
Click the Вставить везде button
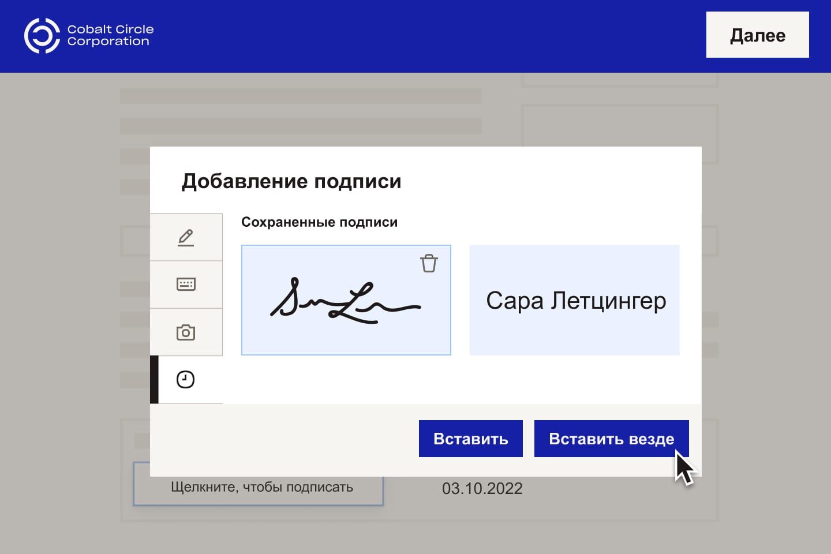point(612,439)
